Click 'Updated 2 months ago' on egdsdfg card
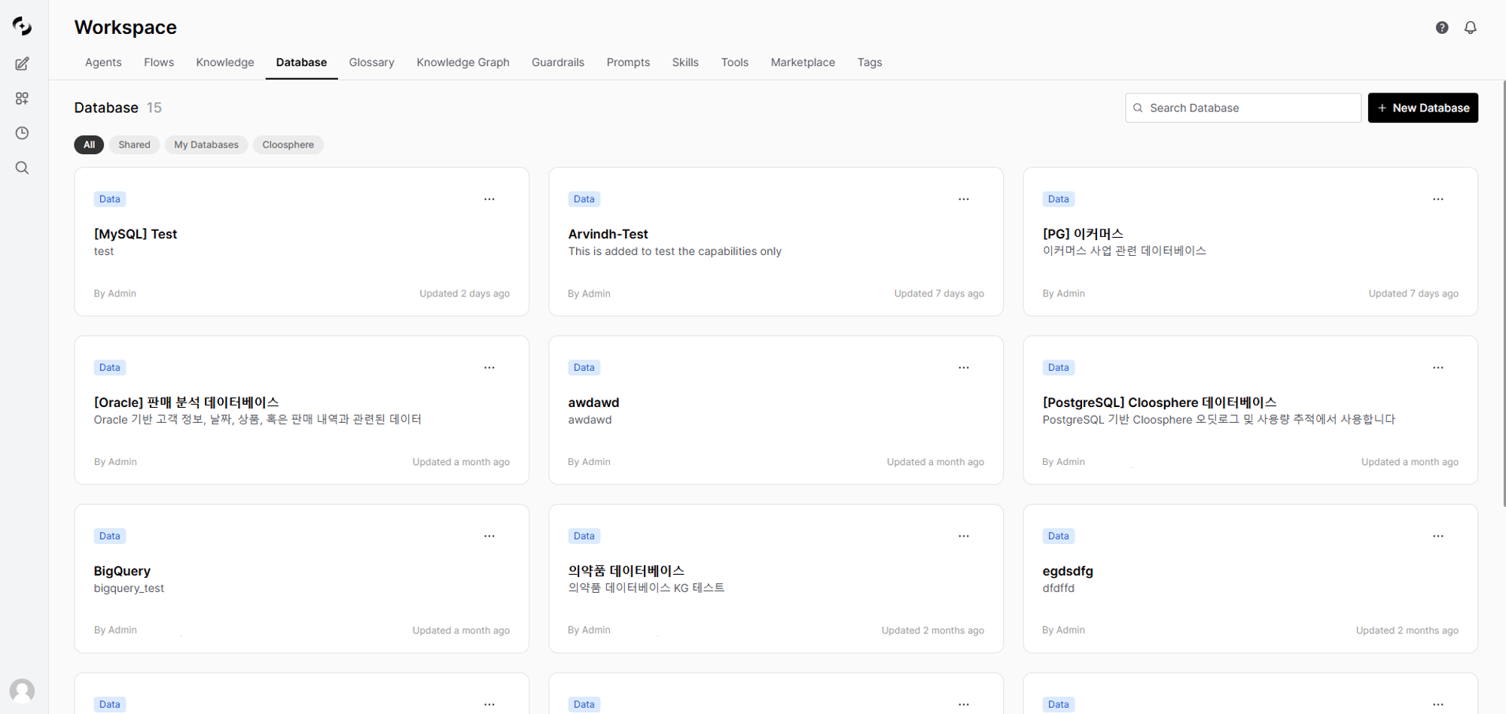The image size is (1506, 714). pyautogui.click(x=1407, y=630)
